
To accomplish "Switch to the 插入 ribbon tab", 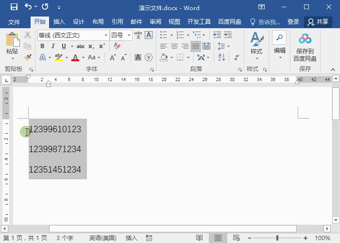I will 59,22.
